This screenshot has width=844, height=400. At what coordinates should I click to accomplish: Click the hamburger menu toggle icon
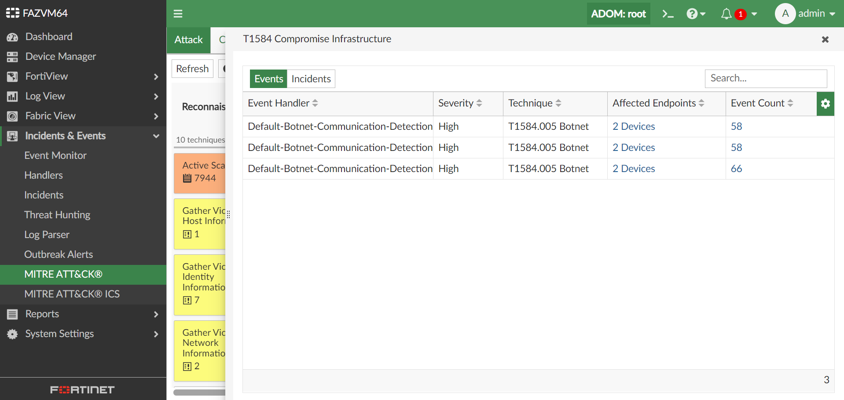(x=178, y=14)
